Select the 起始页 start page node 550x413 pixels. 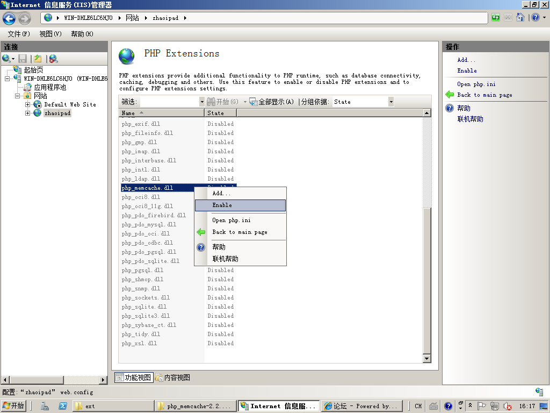[x=33, y=70]
